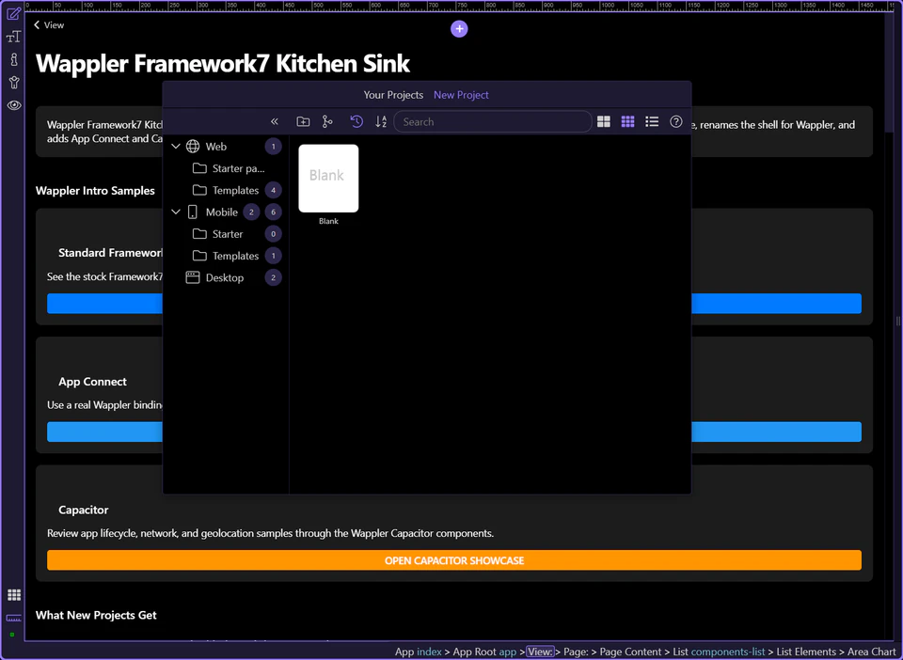Click the Wappler Intro Samples heading
The height and width of the screenshot is (660, 903).
click(x=95, y=191)
